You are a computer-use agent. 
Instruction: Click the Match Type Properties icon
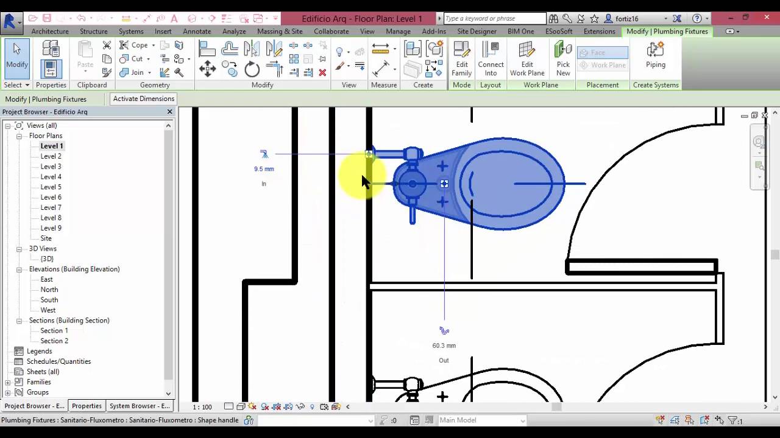(107, 72)
